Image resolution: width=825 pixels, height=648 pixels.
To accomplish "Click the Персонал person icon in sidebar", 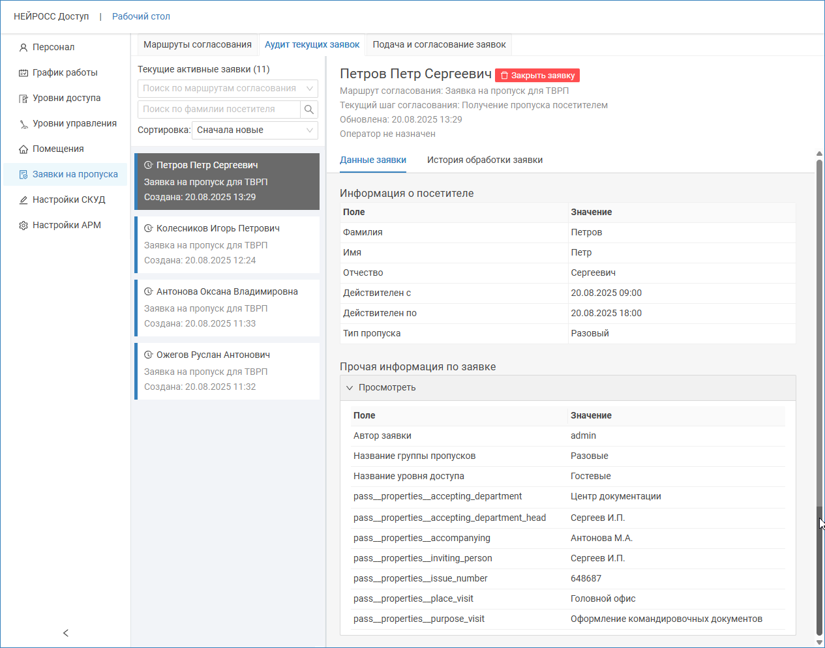I will 23,48.
